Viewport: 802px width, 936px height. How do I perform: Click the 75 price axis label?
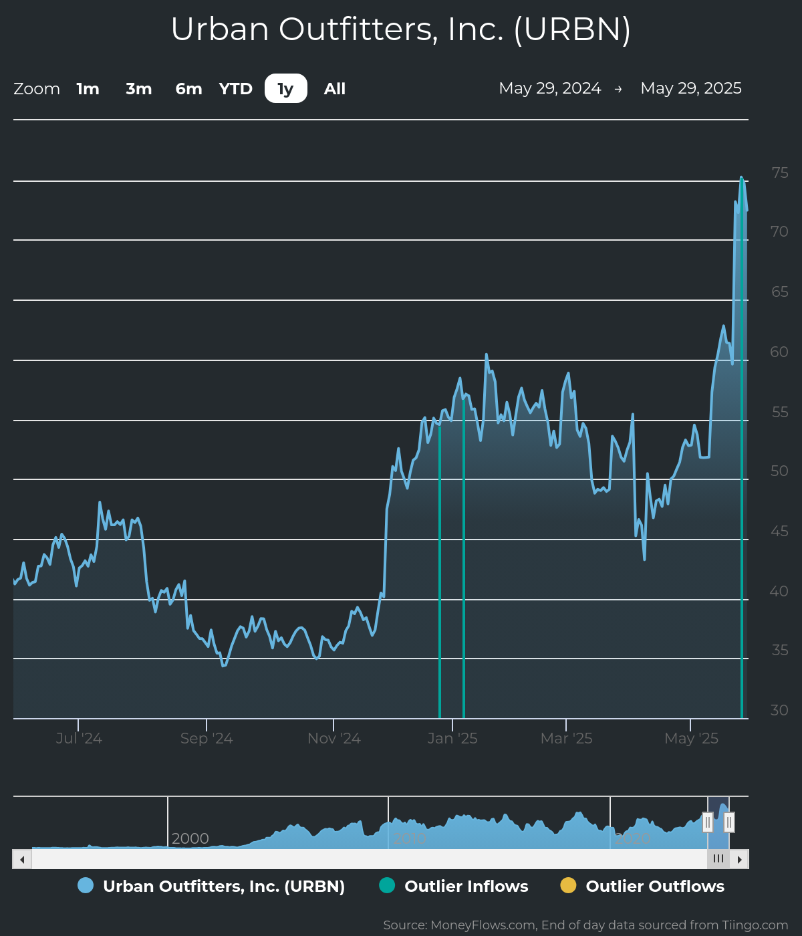(780, 172)
